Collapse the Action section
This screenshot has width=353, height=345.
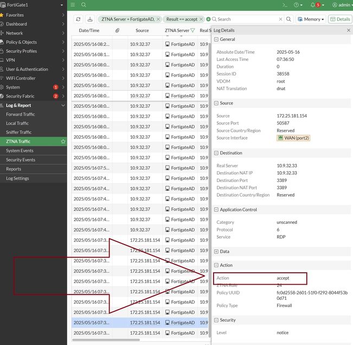tap(216, 265)
